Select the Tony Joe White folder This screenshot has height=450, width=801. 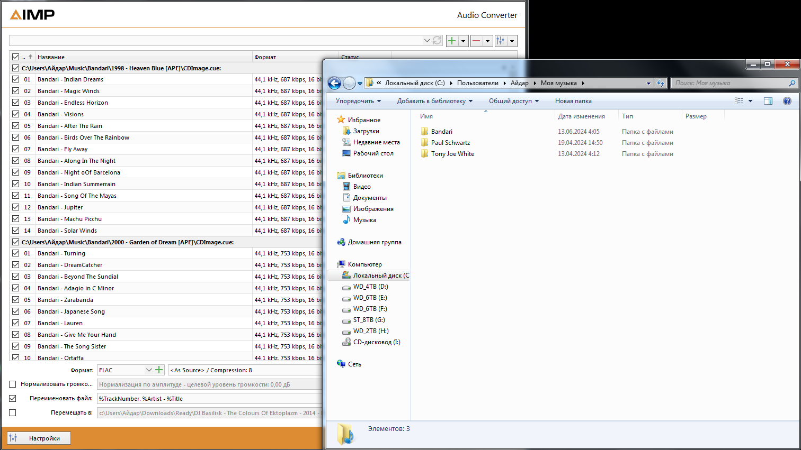[452, 154]
